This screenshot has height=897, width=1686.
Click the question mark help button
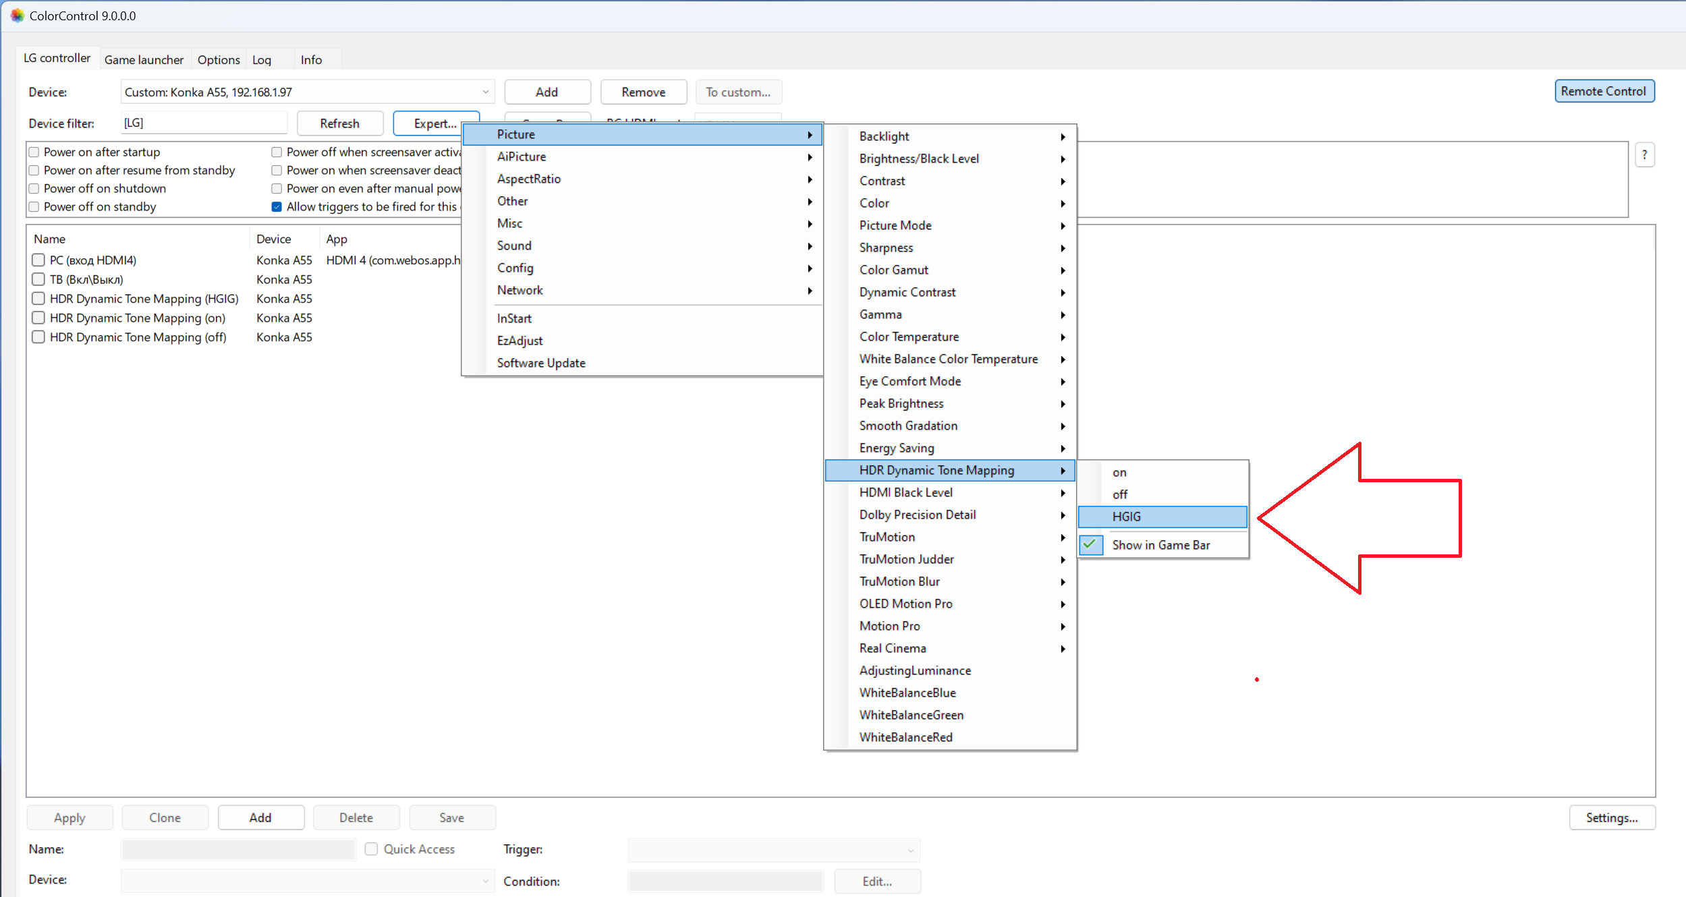pyautogui.click(x=1644, y=155)
